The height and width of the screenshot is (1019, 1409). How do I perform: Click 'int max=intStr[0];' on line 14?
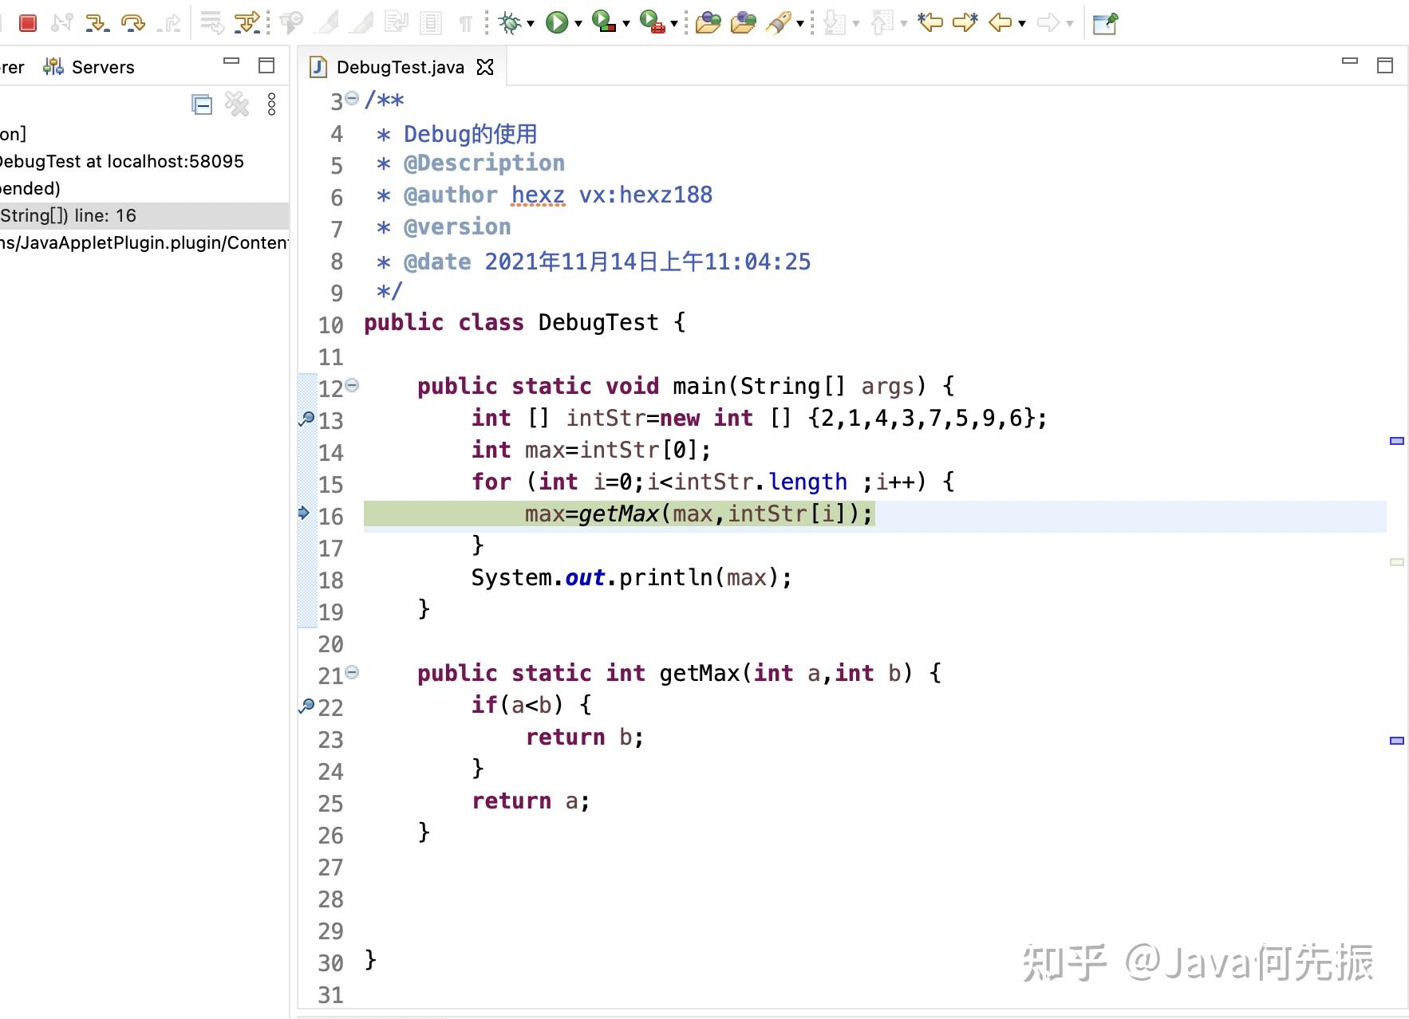click(x=591, y=450)
